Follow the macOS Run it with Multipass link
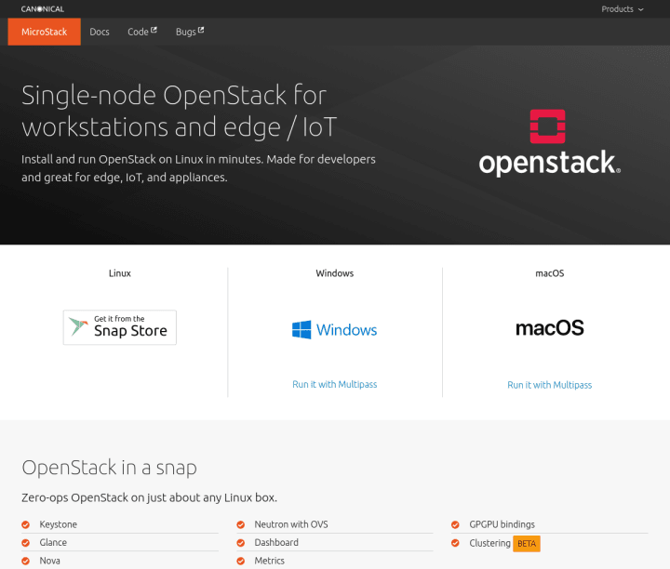This screenshot has width=670, height=569. coord(550,385)
